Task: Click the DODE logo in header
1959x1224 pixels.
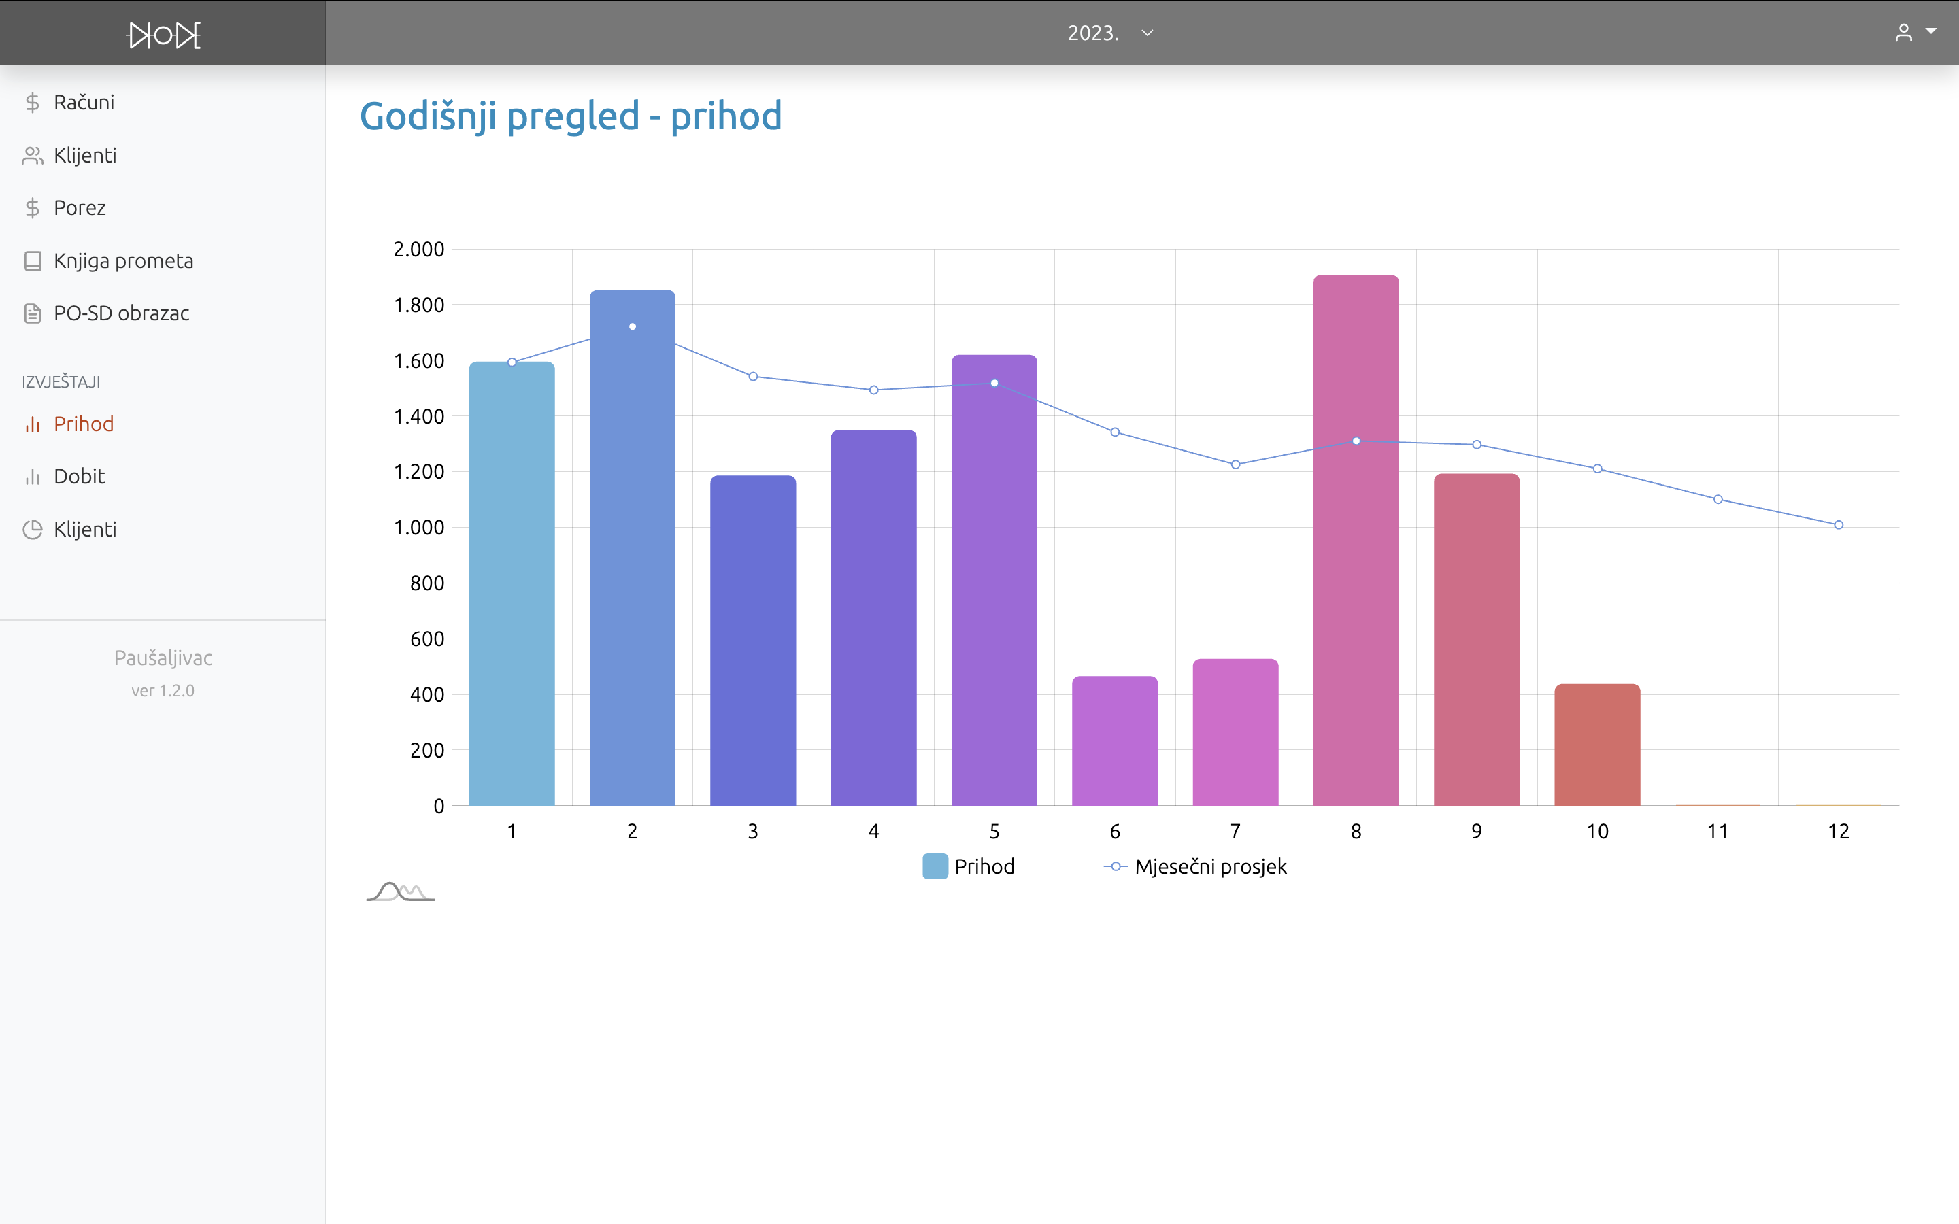Action: 165,34
